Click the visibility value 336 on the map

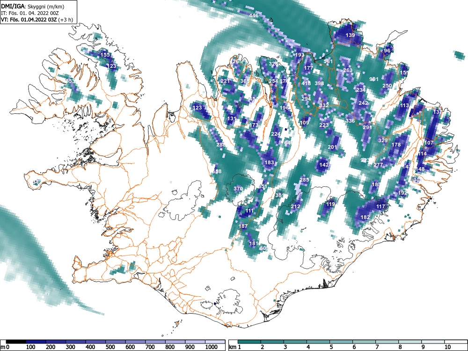pos(350,121)
